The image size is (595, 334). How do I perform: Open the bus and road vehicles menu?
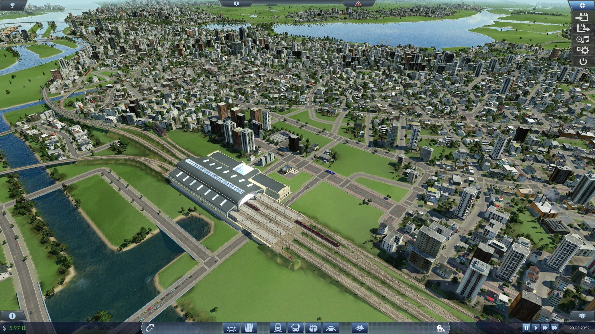(x=295, y=328)
